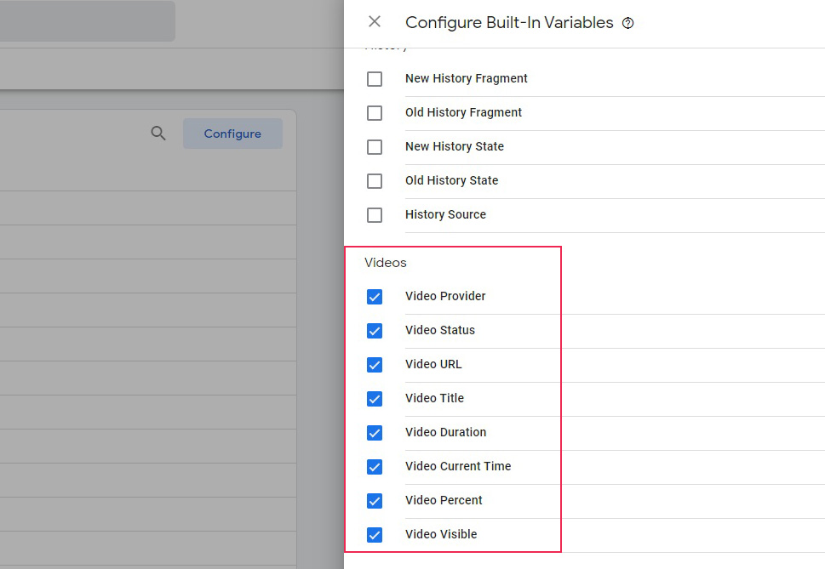Open help icon beside Configure Built-In Variables

(x=627, y=23)
